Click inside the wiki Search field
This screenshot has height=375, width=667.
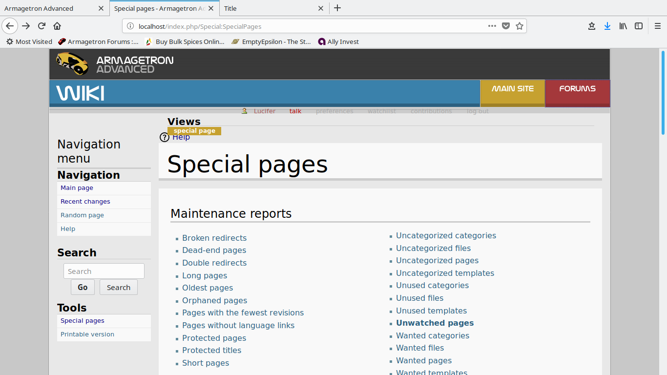(x=104, y=271)
